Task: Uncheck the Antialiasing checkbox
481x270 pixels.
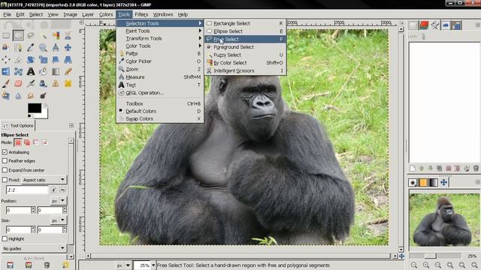Action: [5, 151]
